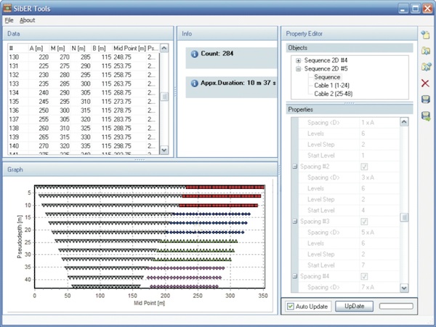Collapse the Spacing #3 property group
The height and width of the screenshot is (327, 436).
tap(295, 221)
